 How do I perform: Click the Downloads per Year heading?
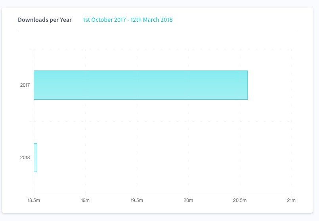pyautogui.click(x=45, y=20)
